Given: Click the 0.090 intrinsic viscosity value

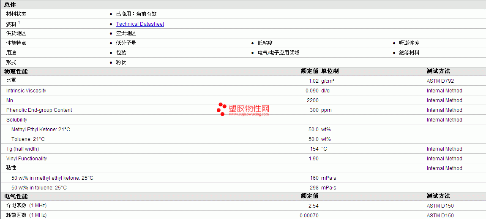Looking at the screenshot, I should 312,91.
